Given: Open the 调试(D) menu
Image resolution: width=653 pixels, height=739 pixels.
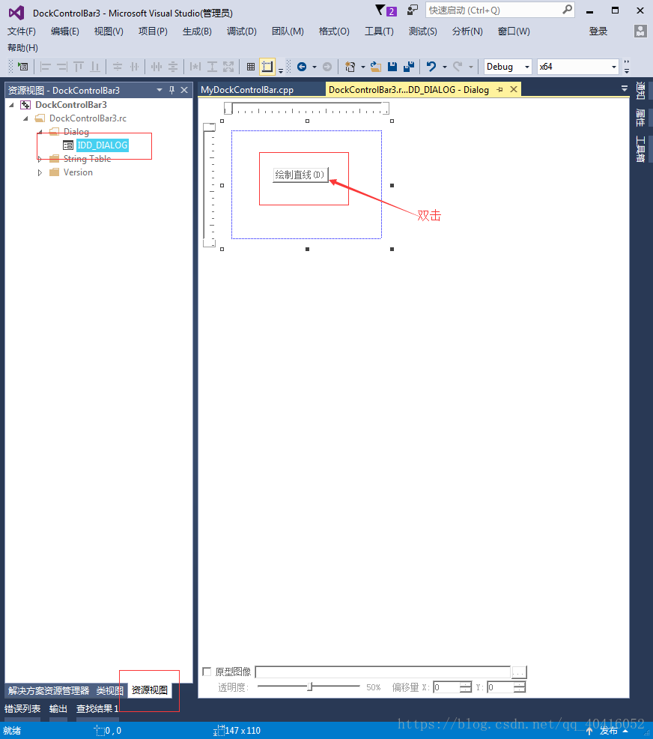Looking at the screenshot, I should [242, 31].
